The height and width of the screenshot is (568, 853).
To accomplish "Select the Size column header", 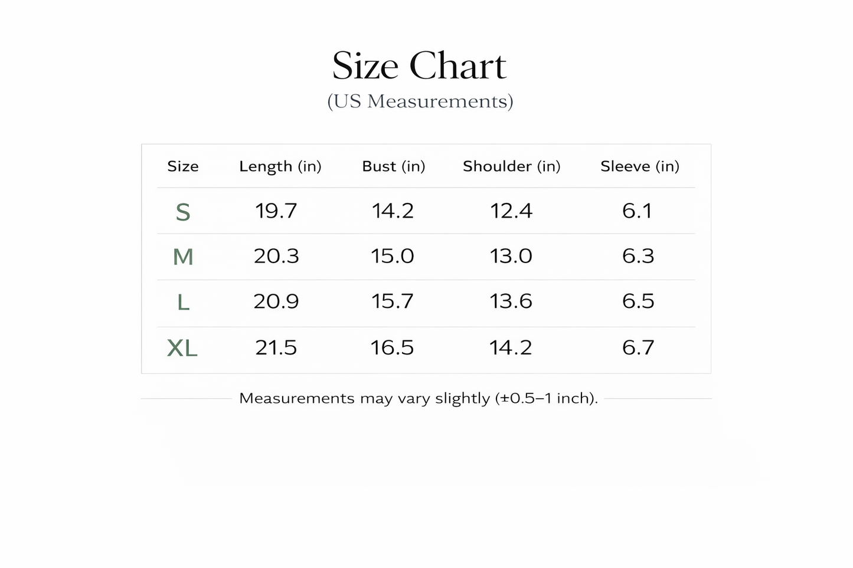I will (183, 166).
